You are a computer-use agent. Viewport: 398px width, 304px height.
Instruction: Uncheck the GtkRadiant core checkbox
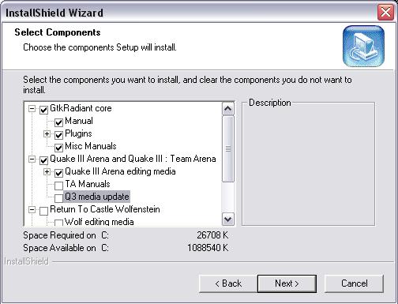[43, 110]
